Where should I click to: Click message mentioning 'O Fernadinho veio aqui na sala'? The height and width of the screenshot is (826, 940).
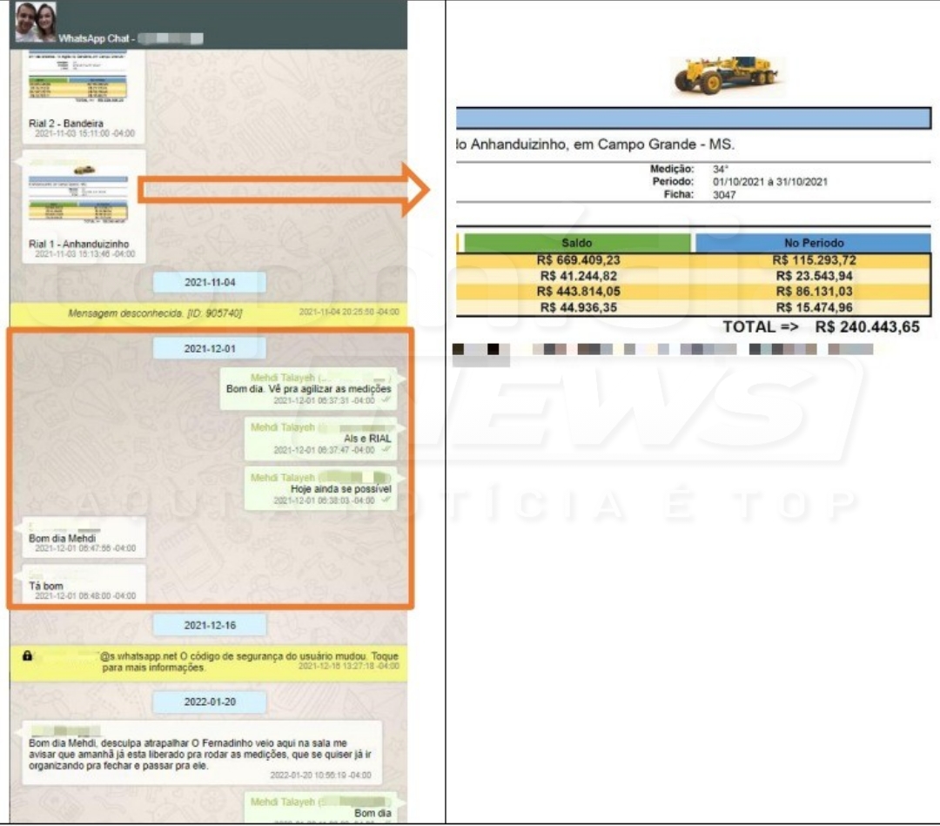[x=202, y=754]
